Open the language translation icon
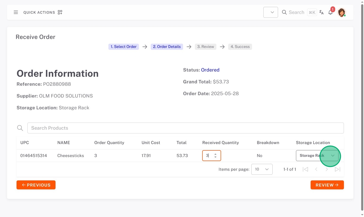 321,12
